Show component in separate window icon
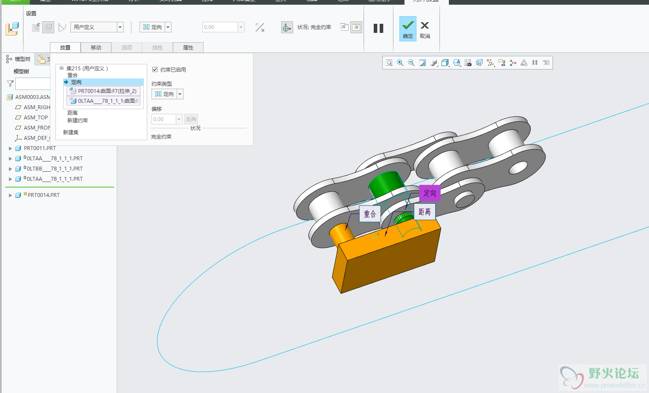Screen dimensions: 649x393 (x=344, y=27)
